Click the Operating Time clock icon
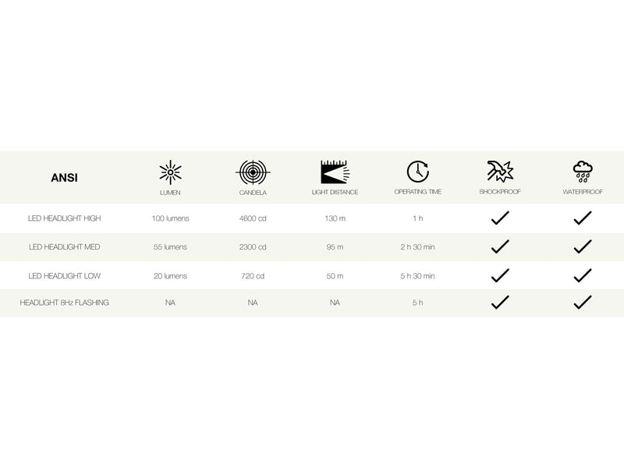 click(418, 172)
